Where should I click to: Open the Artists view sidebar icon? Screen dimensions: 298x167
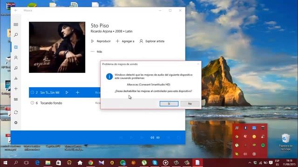(16, 58)
